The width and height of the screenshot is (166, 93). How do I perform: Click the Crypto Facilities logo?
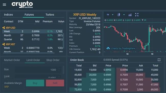click(x=22, y=5)
